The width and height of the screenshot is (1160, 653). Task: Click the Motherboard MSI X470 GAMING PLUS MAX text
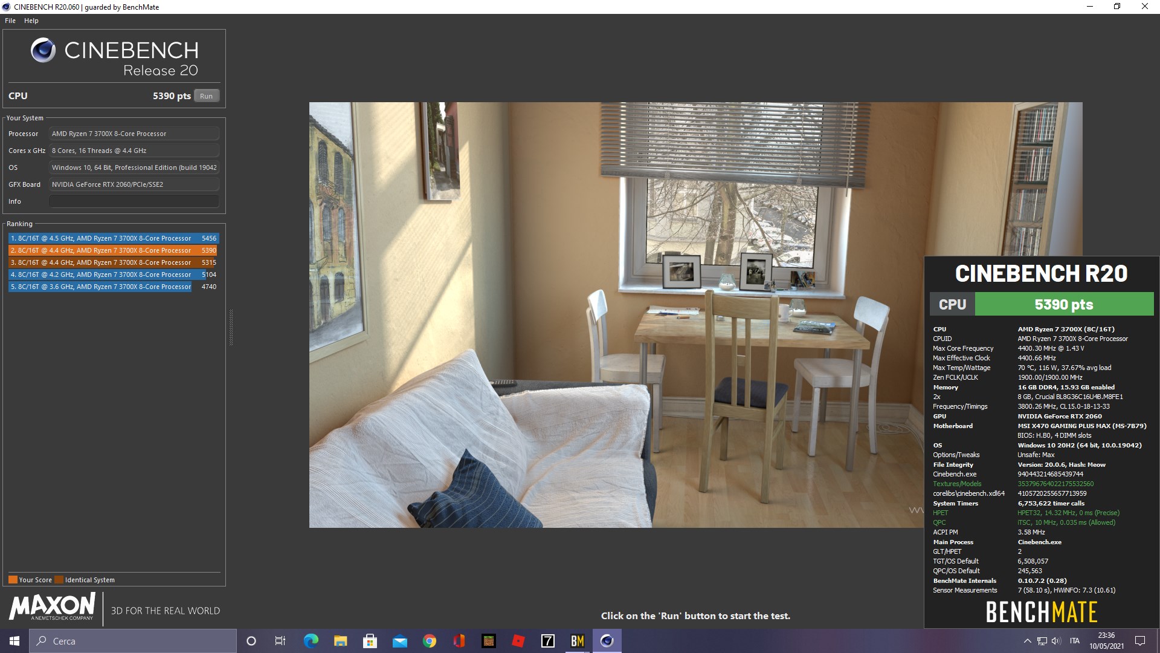1082,426
